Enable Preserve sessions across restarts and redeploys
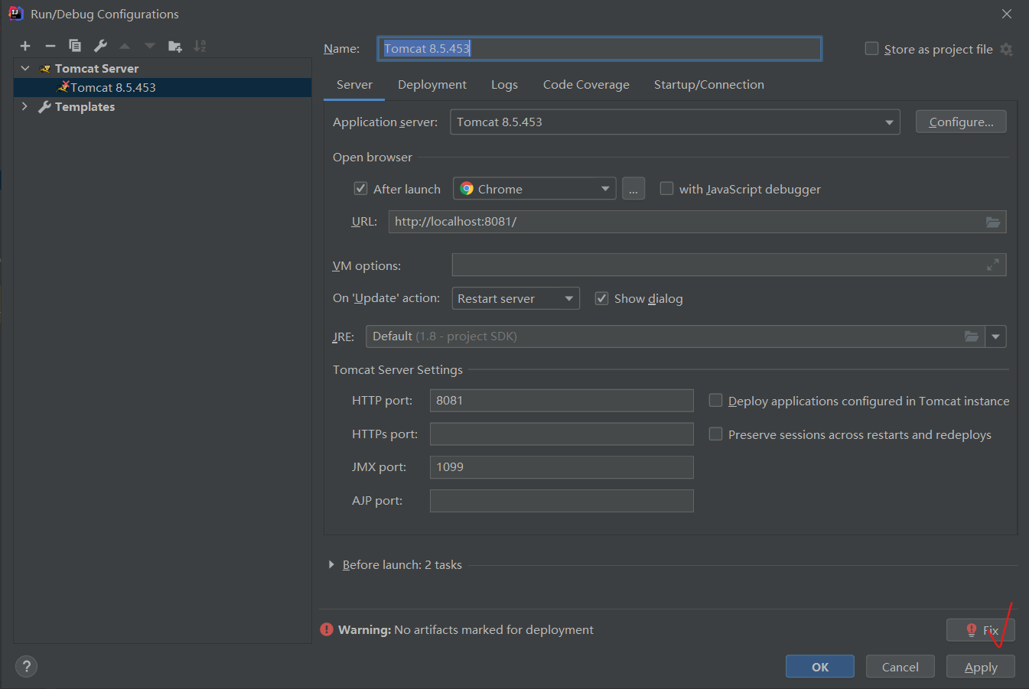This screenshot has width=1029, height=689. (715, 434)
